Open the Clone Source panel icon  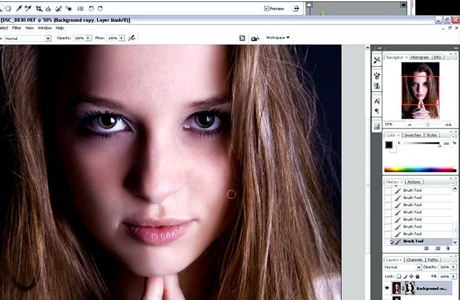coord(377,86)
